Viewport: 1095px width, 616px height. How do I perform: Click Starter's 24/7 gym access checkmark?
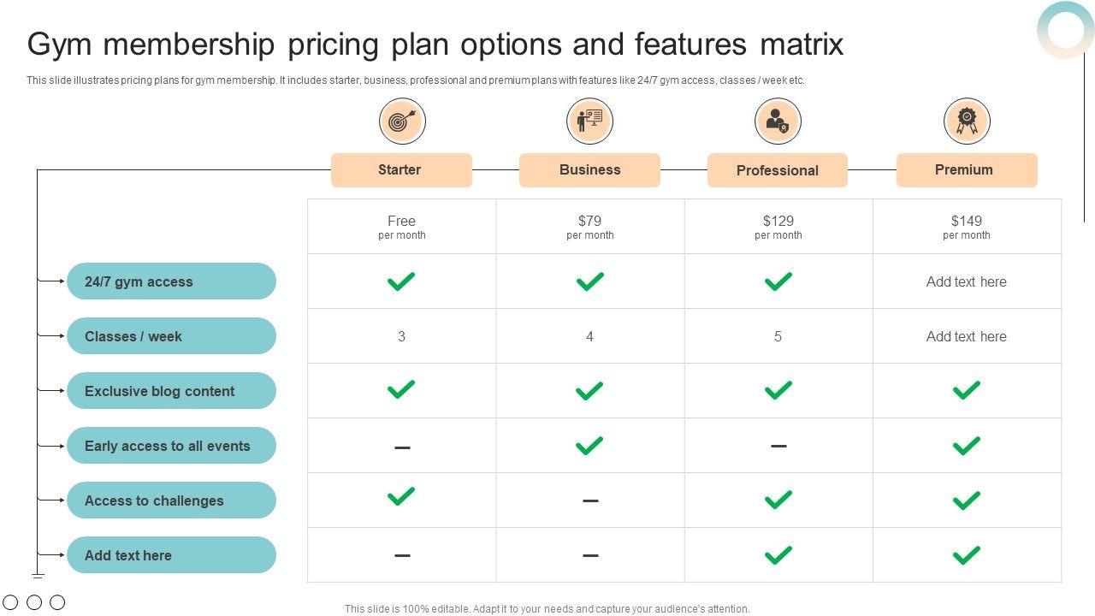tap(401, 281)
